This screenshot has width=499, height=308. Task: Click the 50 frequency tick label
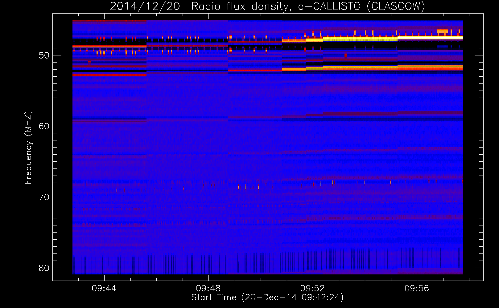click(x=44, y=55)
